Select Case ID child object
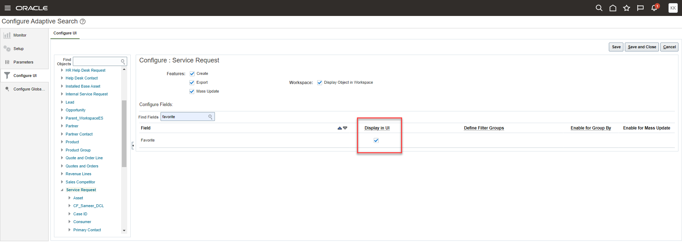 [80, 214]
